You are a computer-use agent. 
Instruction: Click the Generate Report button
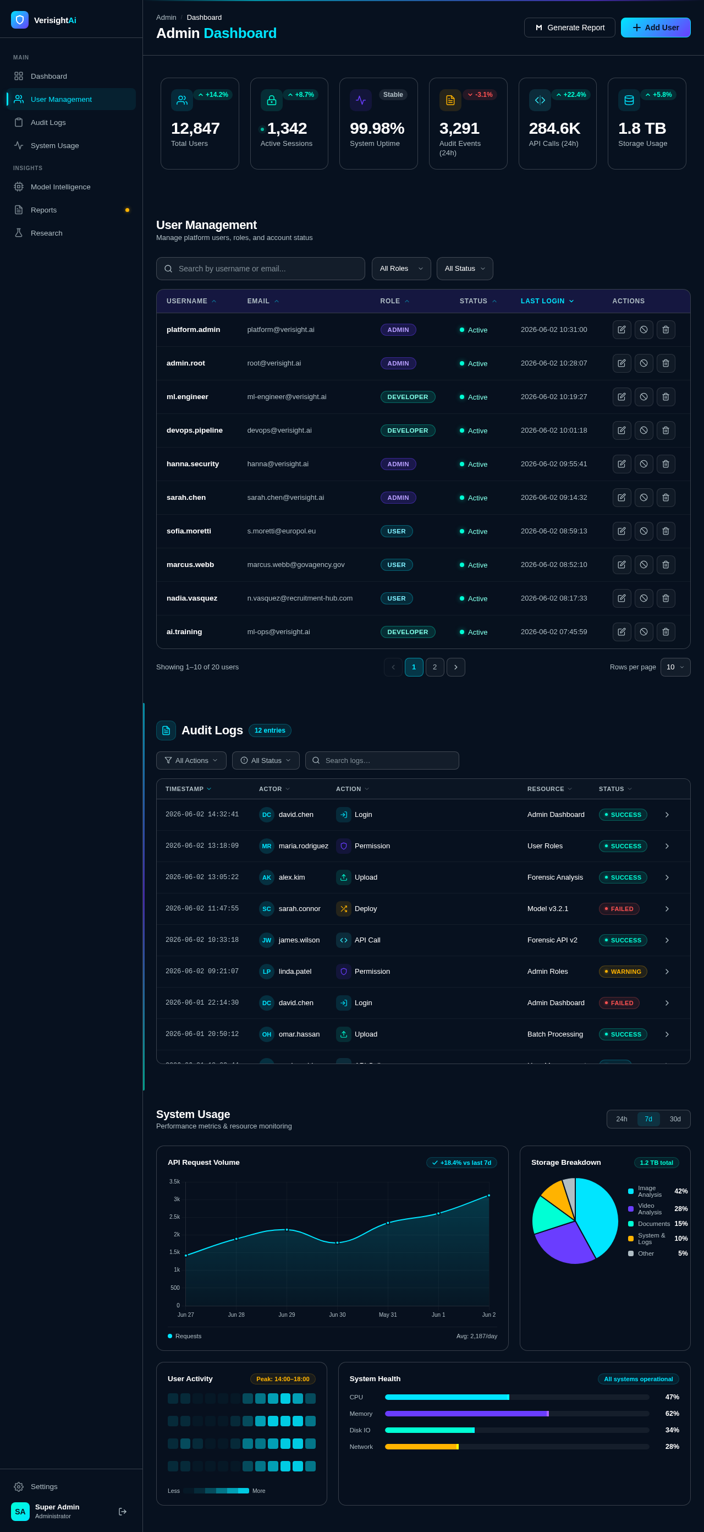point(569,28)
